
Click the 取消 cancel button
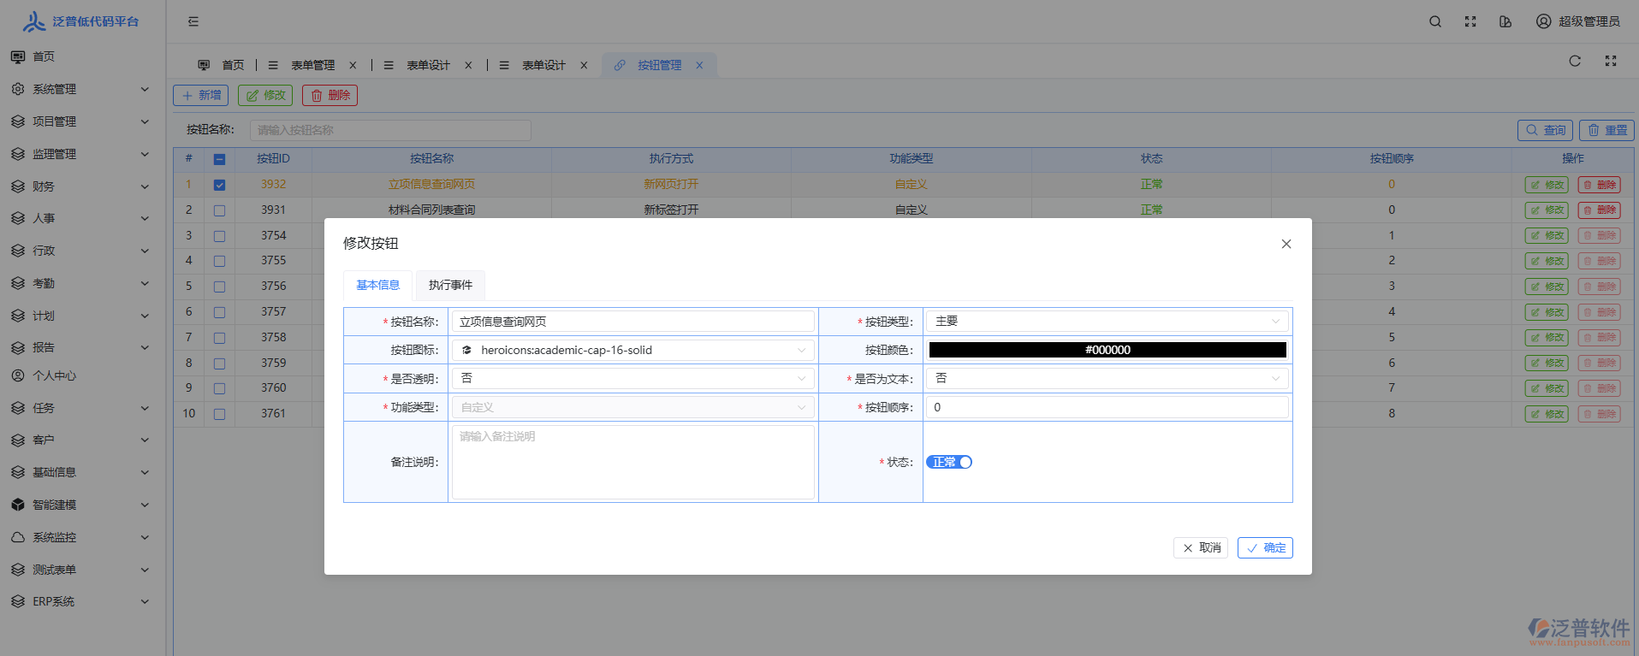1201,547
